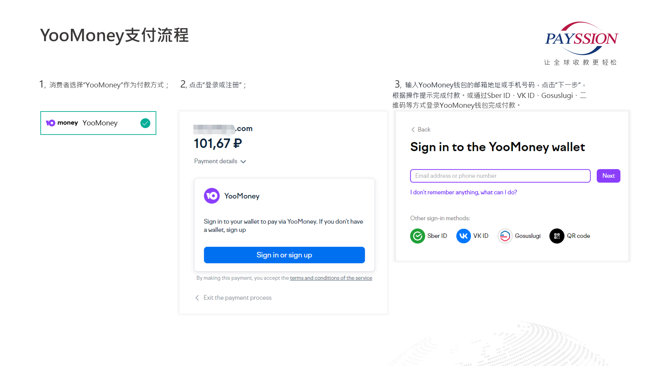Choose the Gosuslugi sign-in icon
651x366 pixels.
(x=505, y=236)
